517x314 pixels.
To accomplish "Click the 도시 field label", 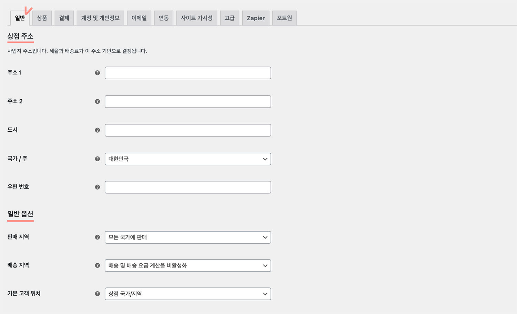I will click(12, 130).
